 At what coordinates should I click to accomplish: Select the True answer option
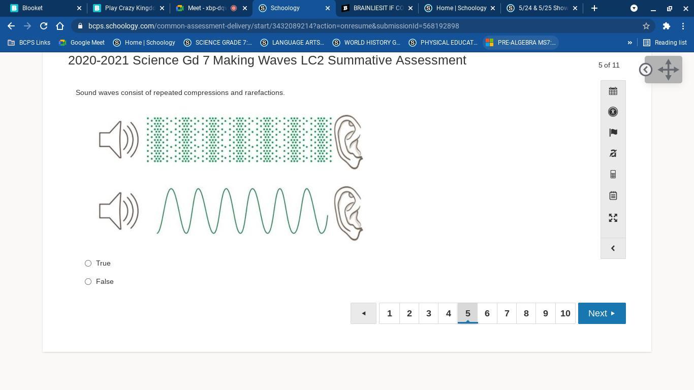tap(88, 263)
